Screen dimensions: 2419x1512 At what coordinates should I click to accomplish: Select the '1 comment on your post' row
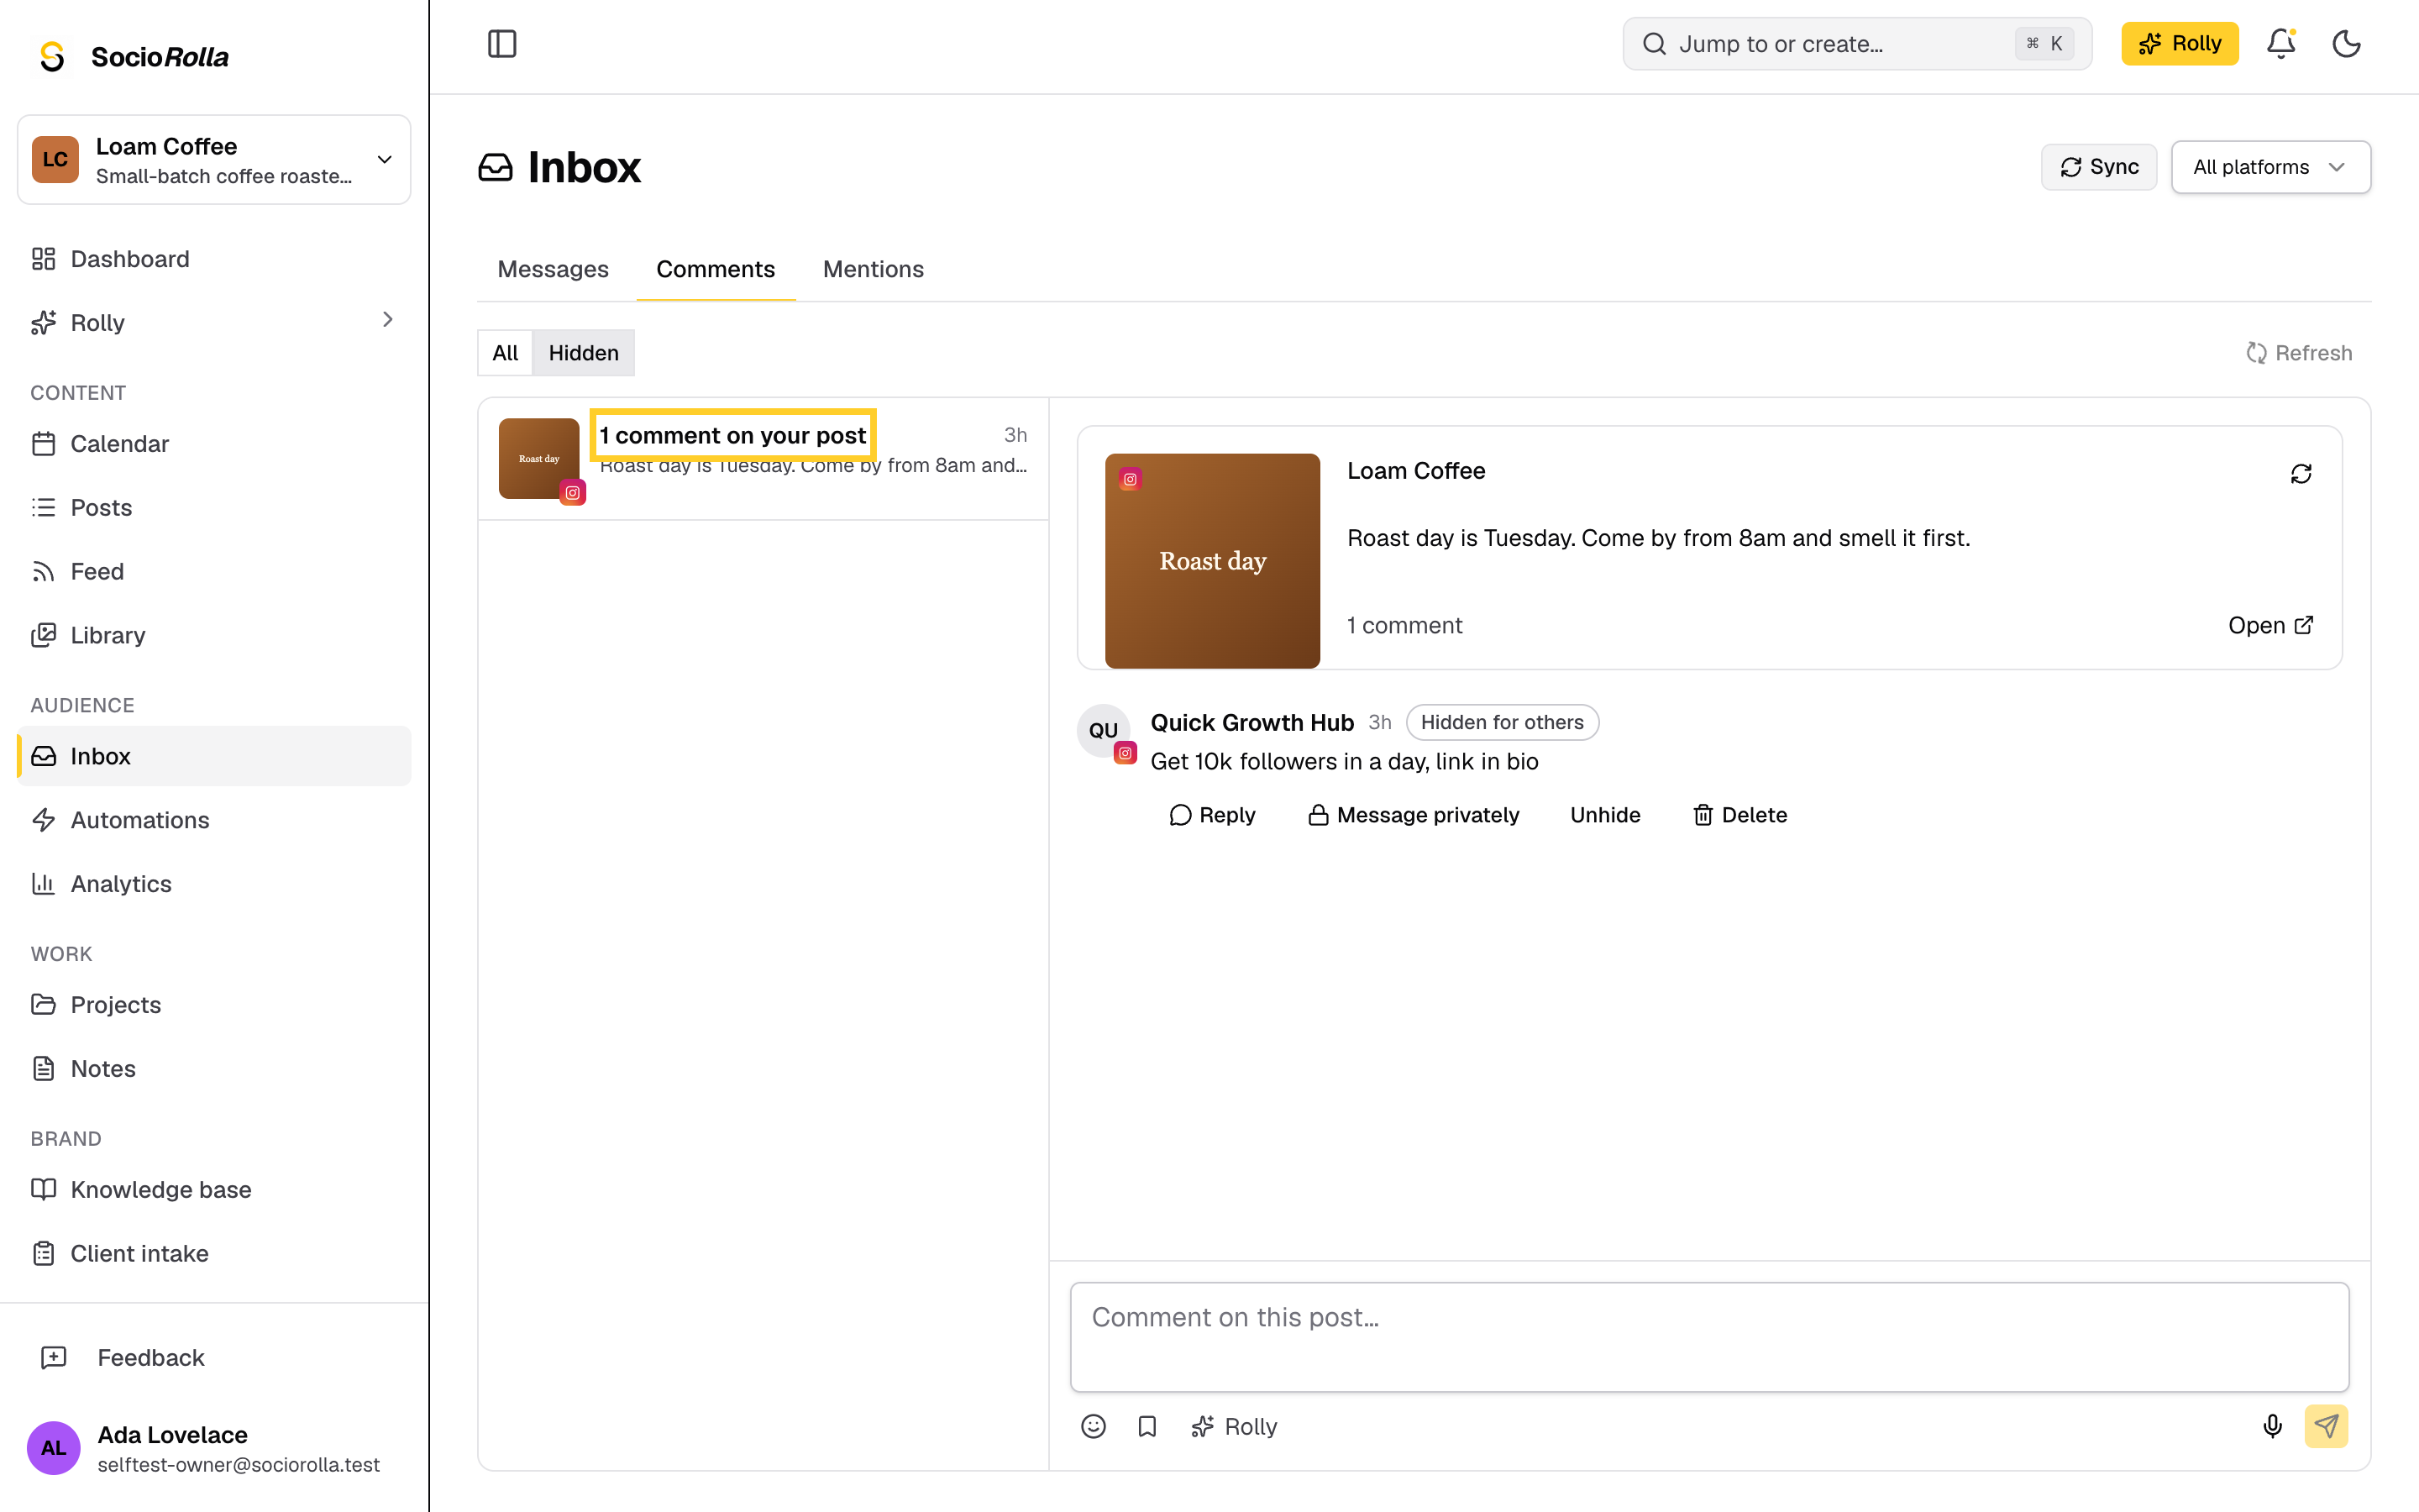763,459
